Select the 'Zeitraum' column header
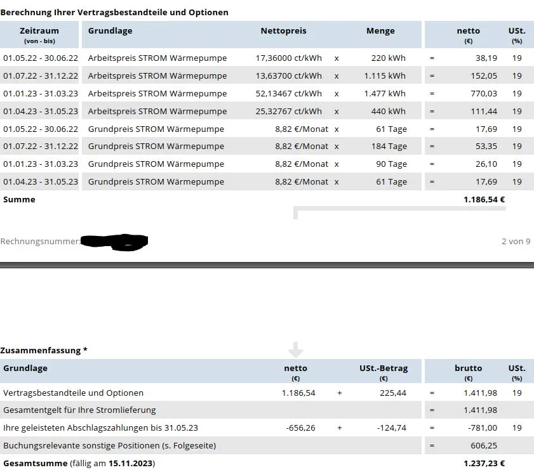 pyautogui.click(x=39, y=30)
